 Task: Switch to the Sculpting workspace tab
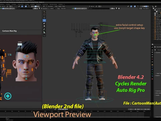coord(8,4)
